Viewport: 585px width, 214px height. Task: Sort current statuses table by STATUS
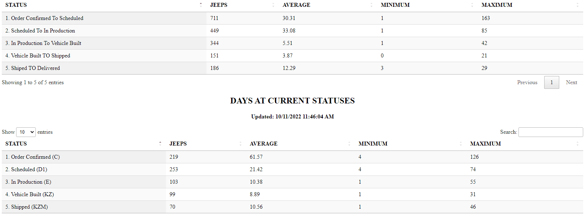[84, 144]
